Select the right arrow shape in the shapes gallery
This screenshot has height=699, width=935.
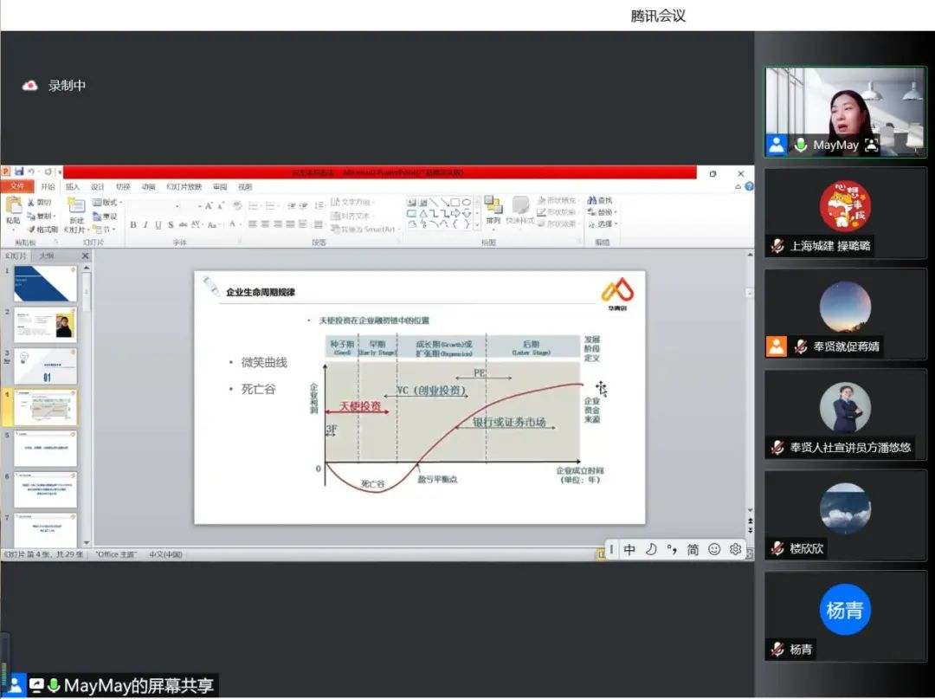pos(455,214)
